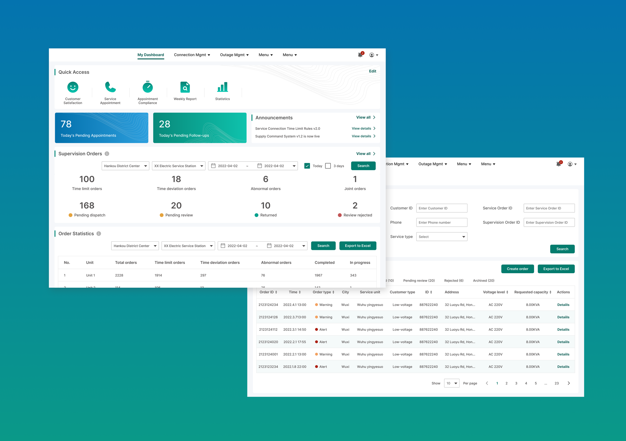Screen dimensions: 626x441
Task: Open the Weekly Report document icon
Action: coord(185,88)
